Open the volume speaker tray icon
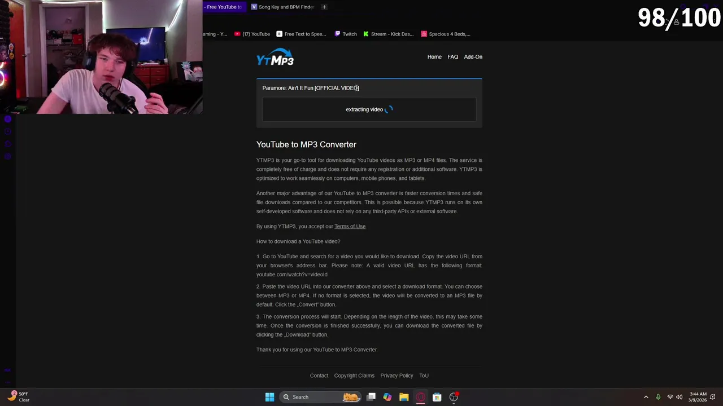Screen dimensions: 723x406 pos(680,397)
